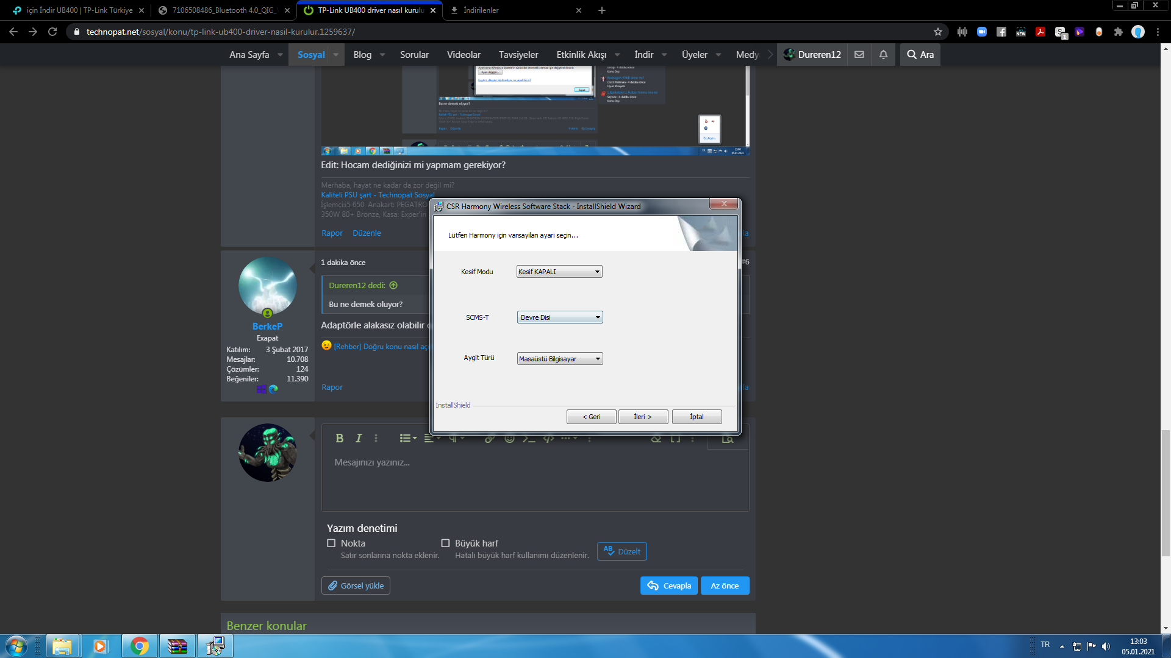Click the browser reload icon

(x=52, y=32)
